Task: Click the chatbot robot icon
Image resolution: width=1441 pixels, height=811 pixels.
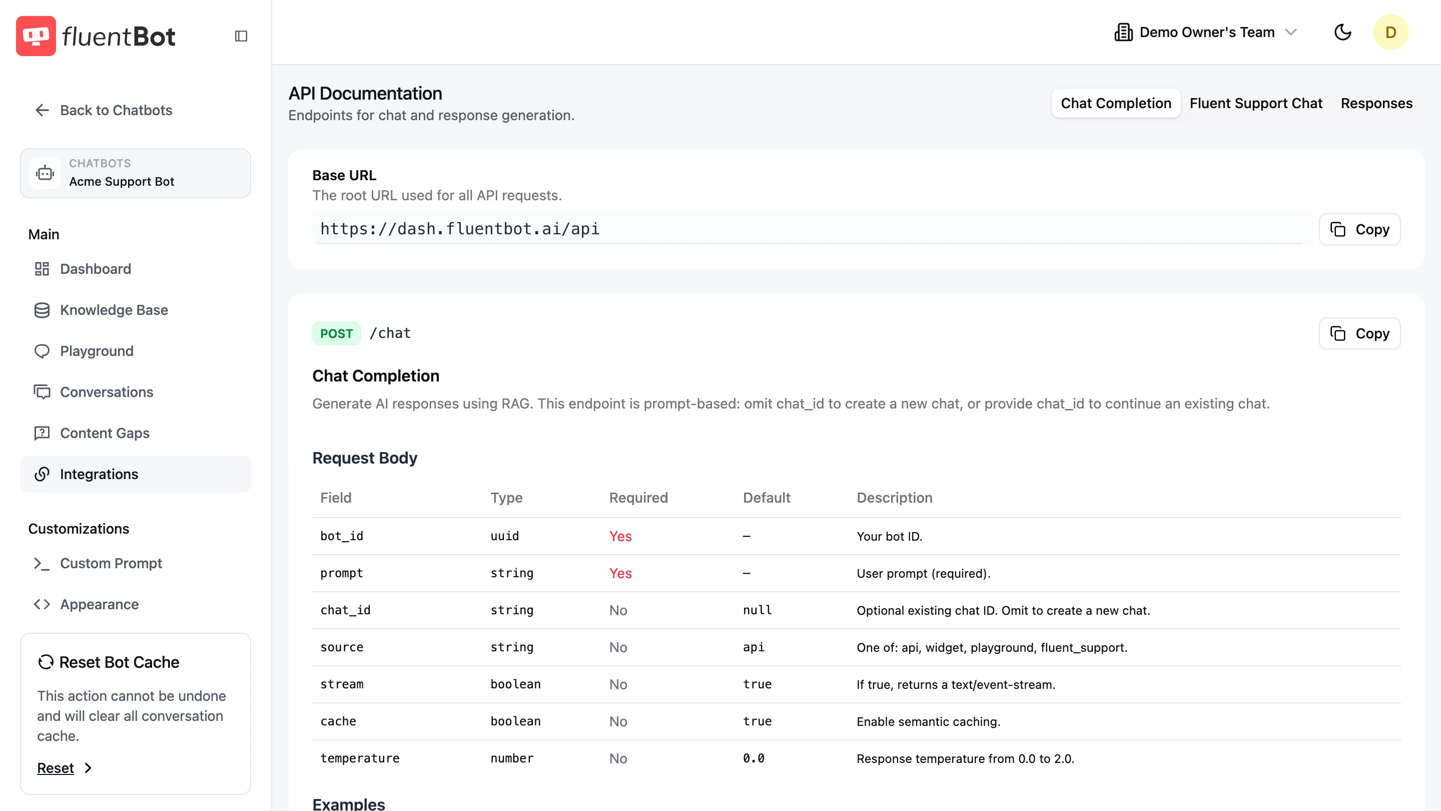Action: [45, 173]
